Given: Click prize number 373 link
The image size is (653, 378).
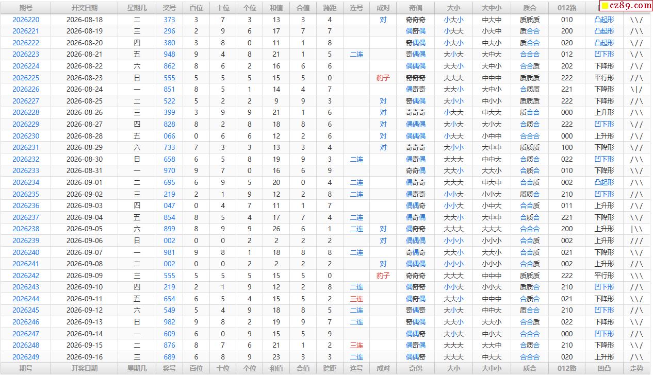Looking at the screenshot, I should point(169,20).
